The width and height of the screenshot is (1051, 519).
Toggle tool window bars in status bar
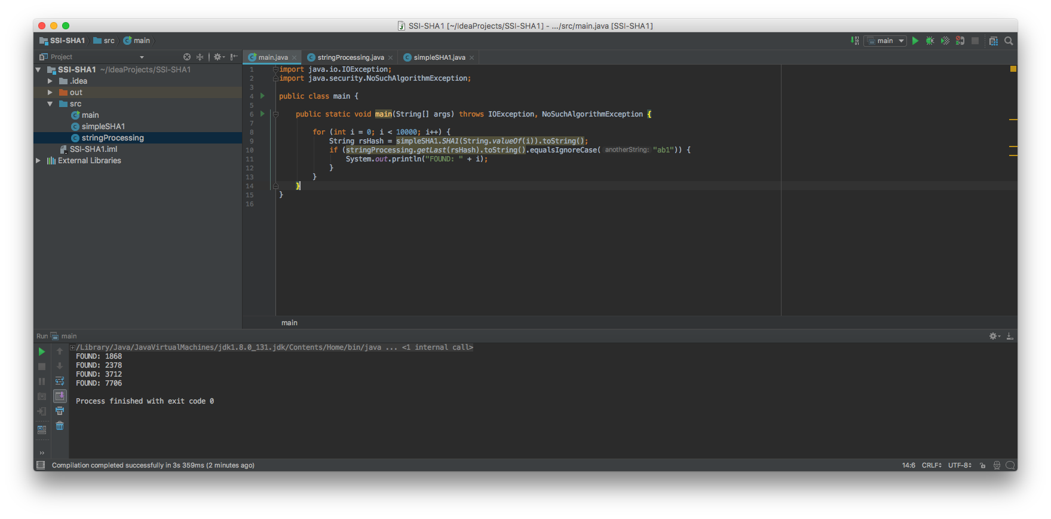click(x=41, y=465)
